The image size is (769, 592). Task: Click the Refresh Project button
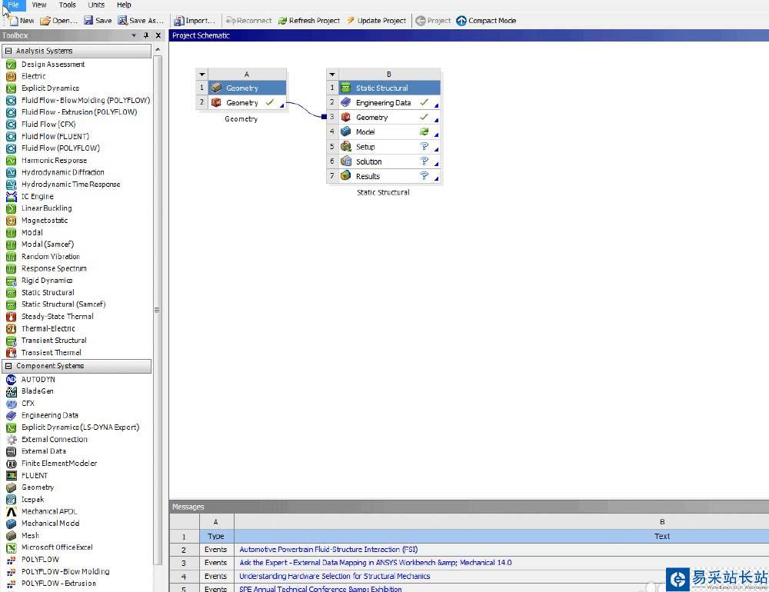pyautogui.click(x=309, y=21)
